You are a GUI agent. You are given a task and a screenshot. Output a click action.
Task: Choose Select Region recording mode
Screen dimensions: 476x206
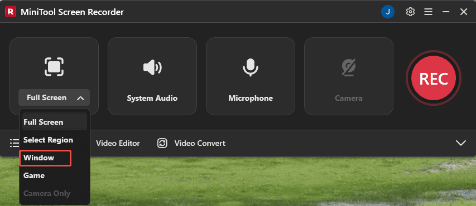[55, 140]
